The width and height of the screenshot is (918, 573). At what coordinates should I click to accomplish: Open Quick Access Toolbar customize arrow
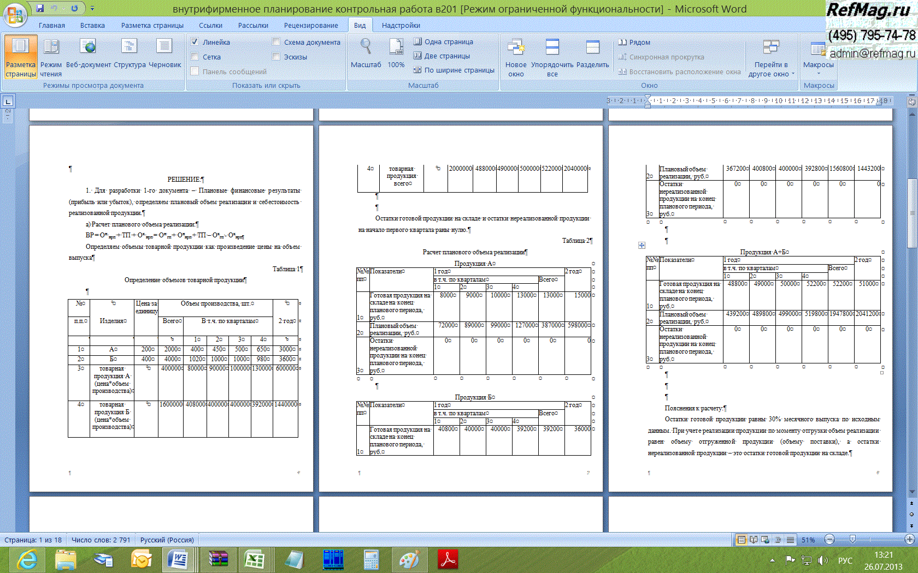(92, 9)
